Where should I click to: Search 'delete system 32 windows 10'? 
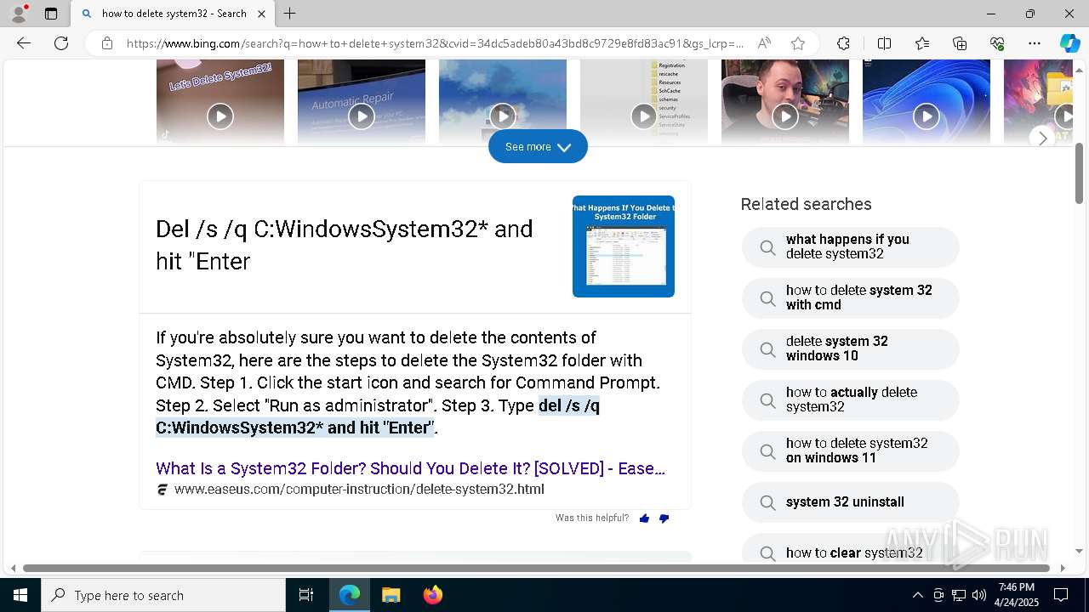[x=851, y=348]
